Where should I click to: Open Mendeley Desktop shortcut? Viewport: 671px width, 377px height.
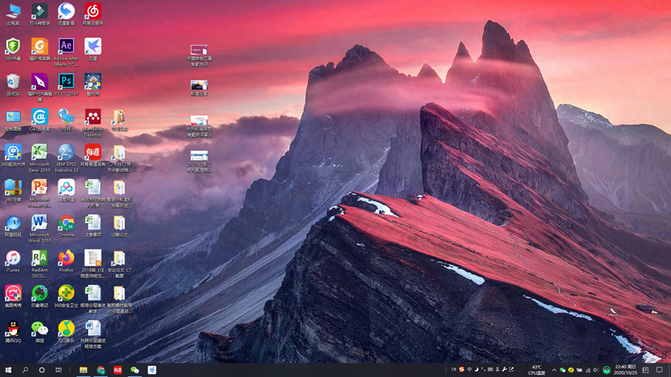tap(93, 117)
